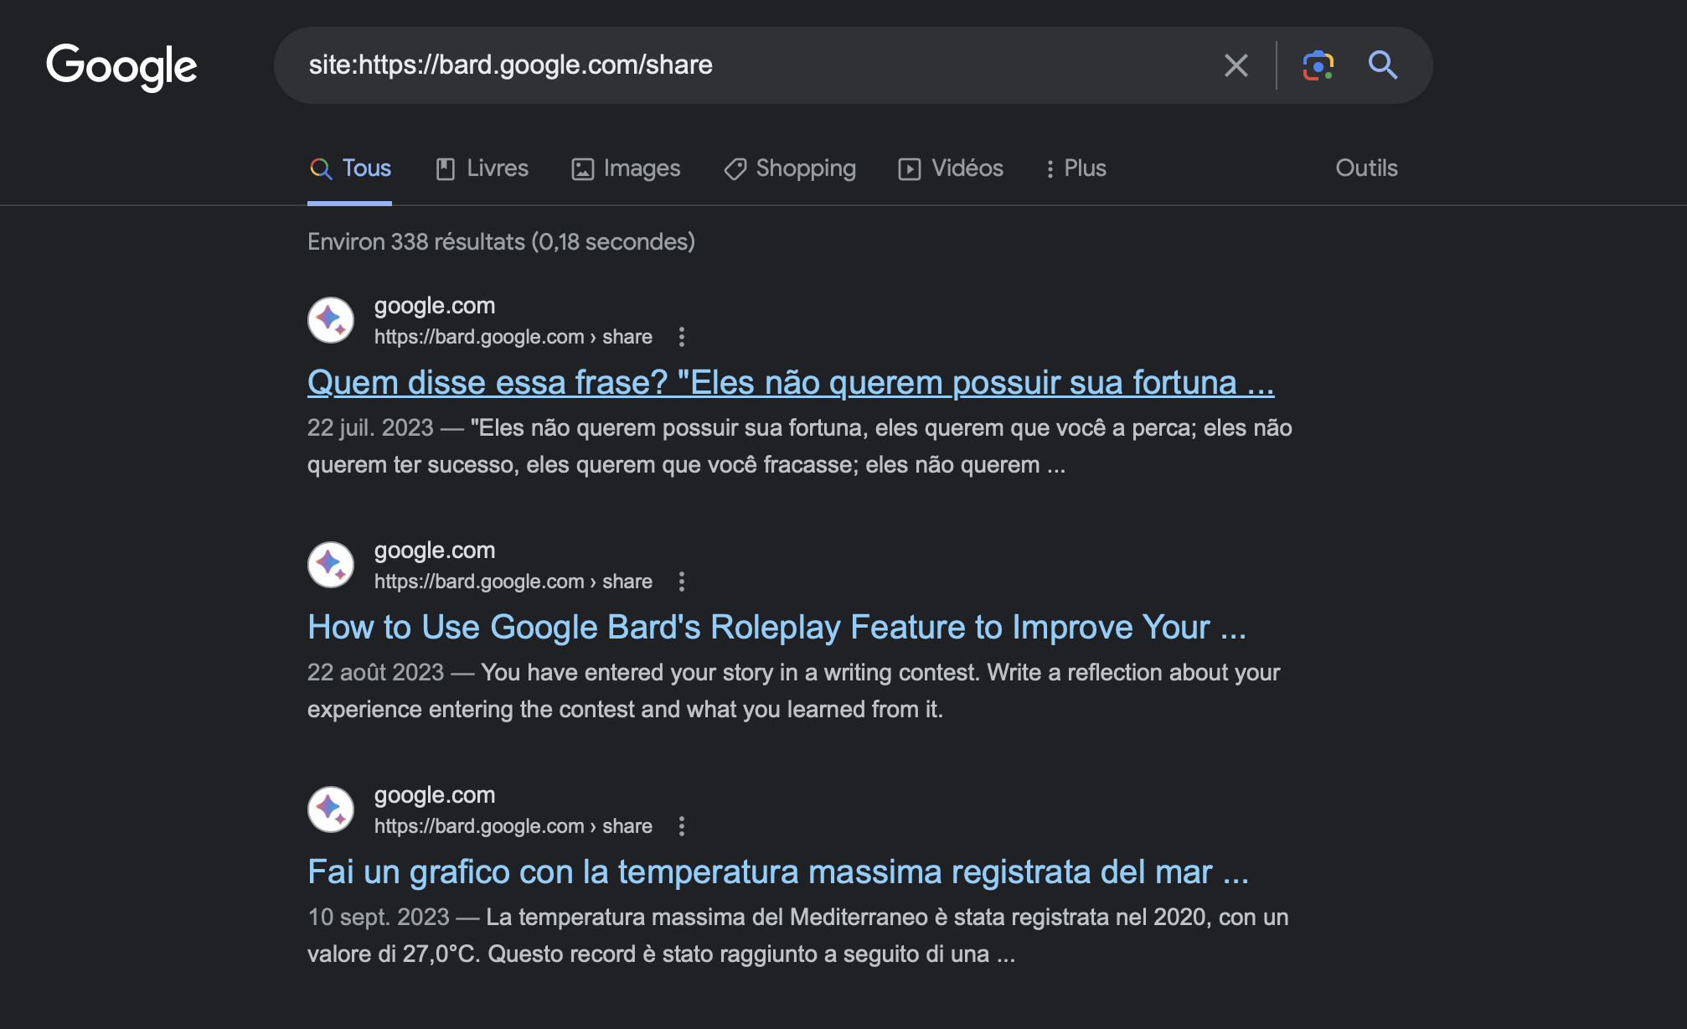Screen dimensions: 1687x1029
Task: Open the Outils options
Action: 1366,168
